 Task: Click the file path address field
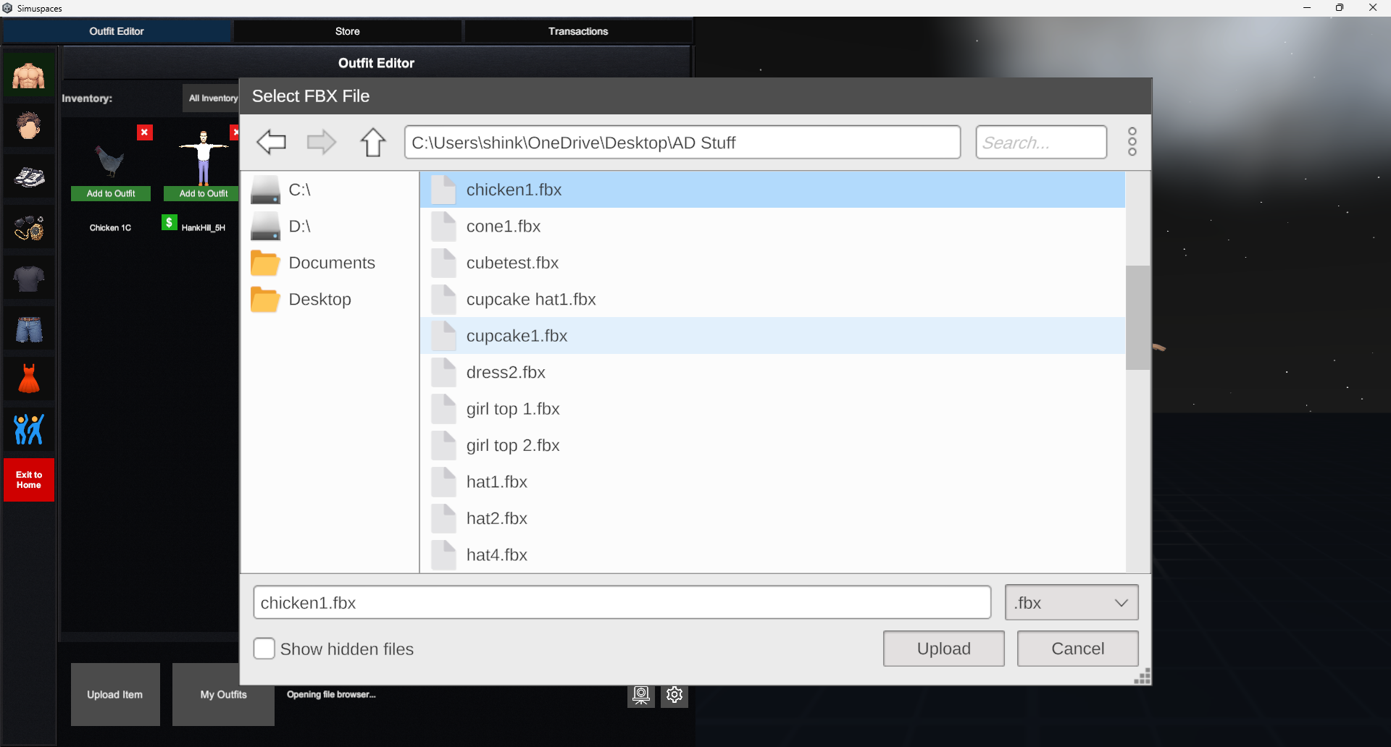tap(682, 142)
